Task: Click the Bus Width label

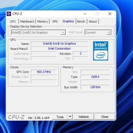Action: tap(71, 87)
